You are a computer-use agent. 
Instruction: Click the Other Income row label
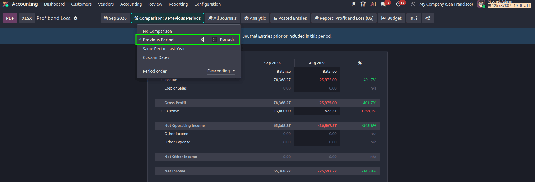pos(176,134)
